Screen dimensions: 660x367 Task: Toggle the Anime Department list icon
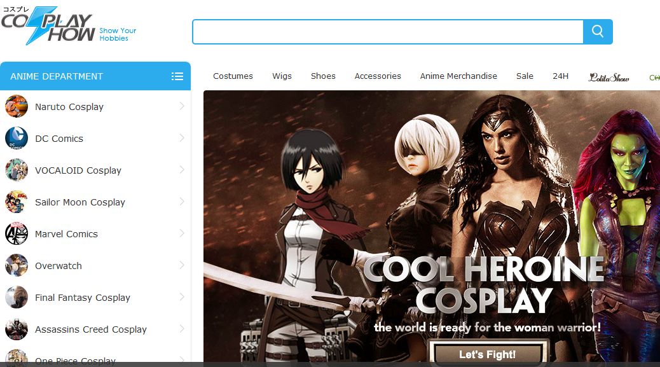click(177, 76)
